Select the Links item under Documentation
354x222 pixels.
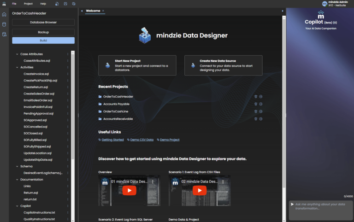[27, 186]
